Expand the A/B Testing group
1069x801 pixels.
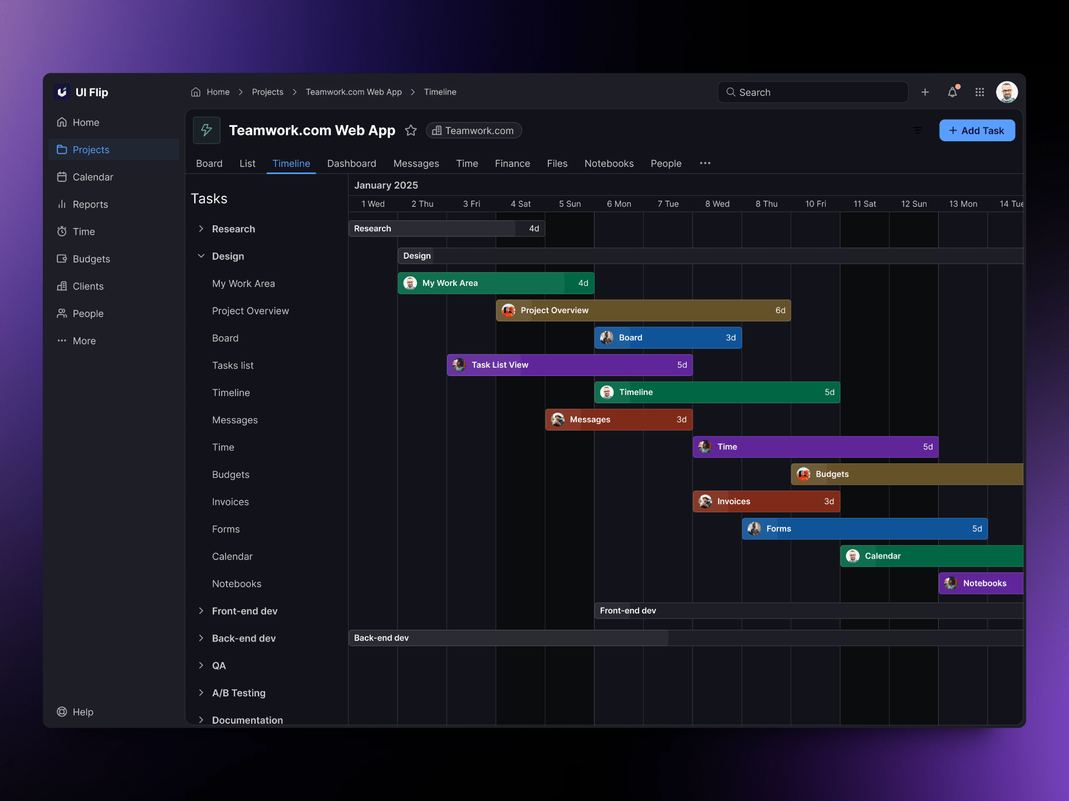coord(201,693)
